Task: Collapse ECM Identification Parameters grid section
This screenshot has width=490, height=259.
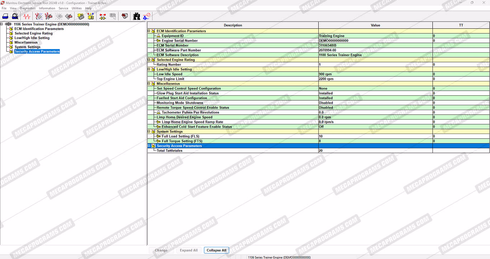Action: (149, 31)
